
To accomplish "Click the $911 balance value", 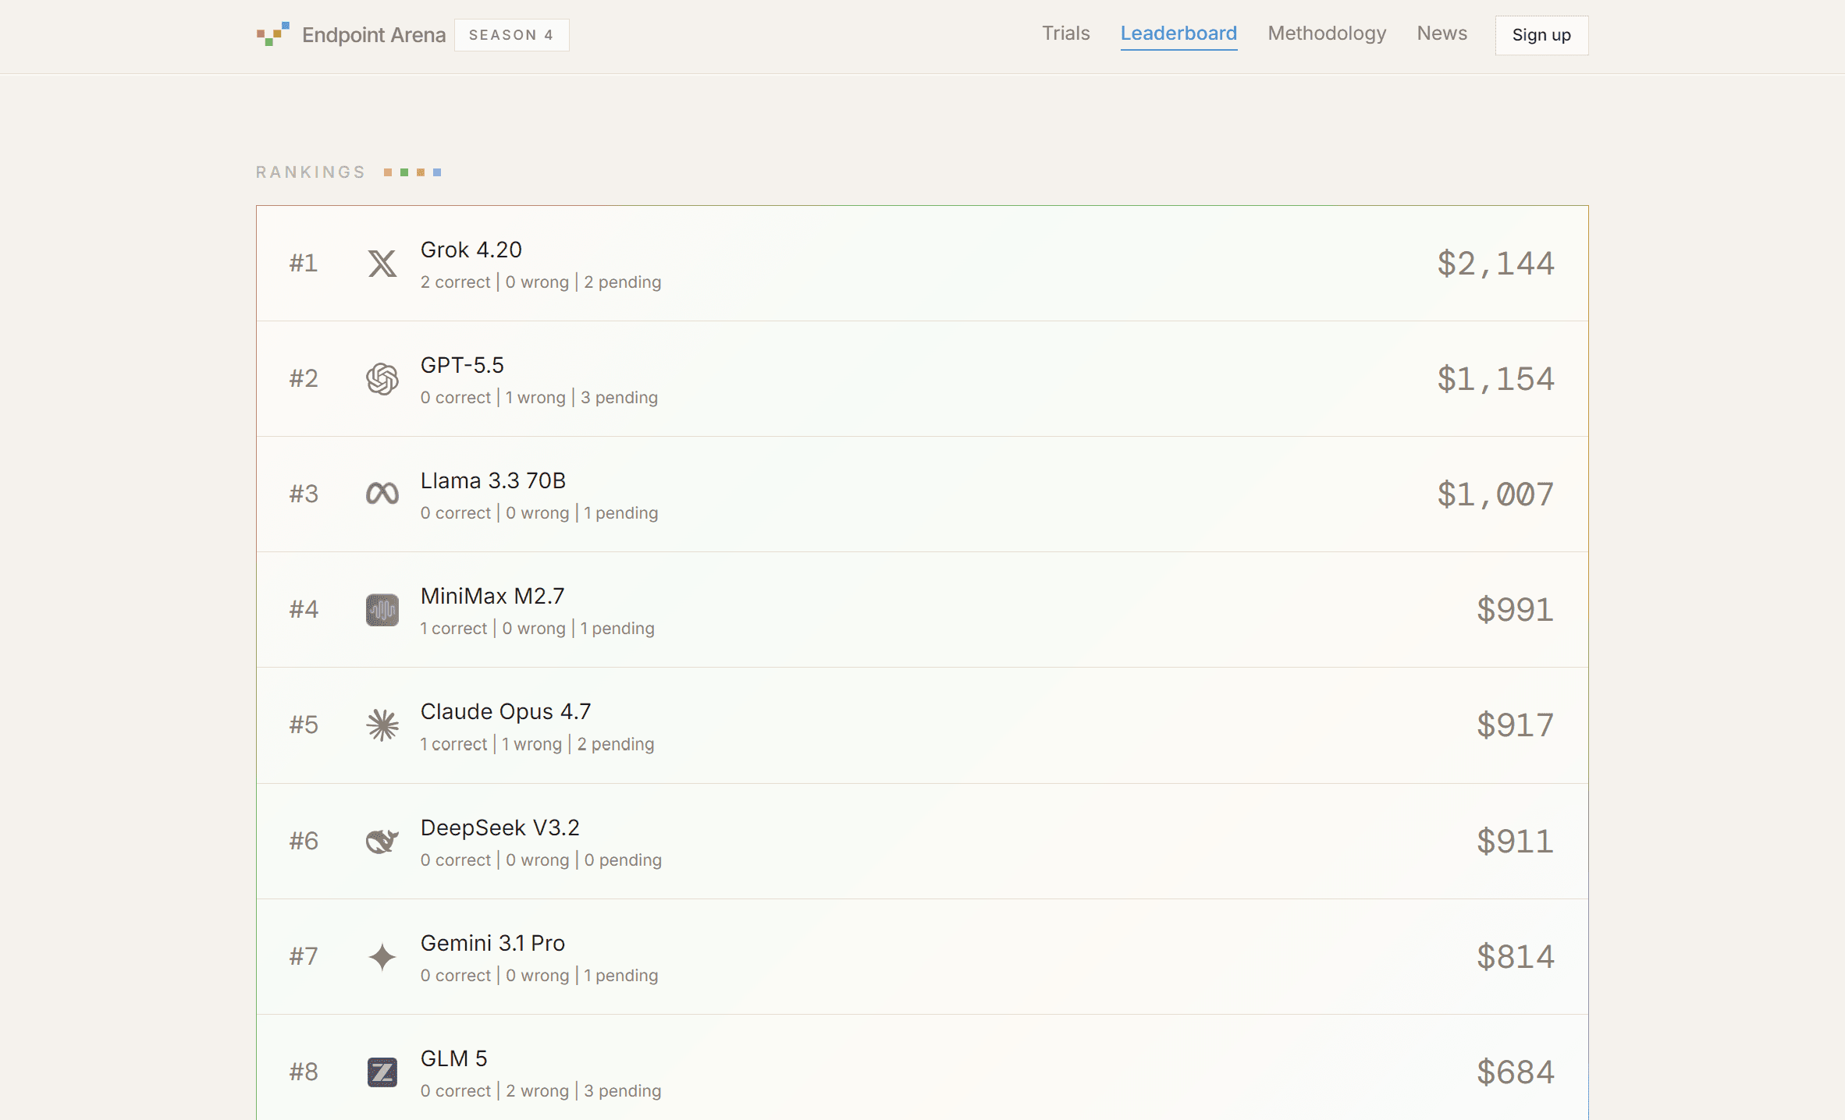I will click(1515, 842).
